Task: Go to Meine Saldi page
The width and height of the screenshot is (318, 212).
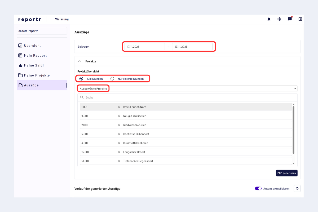Action: pos(34,65)
